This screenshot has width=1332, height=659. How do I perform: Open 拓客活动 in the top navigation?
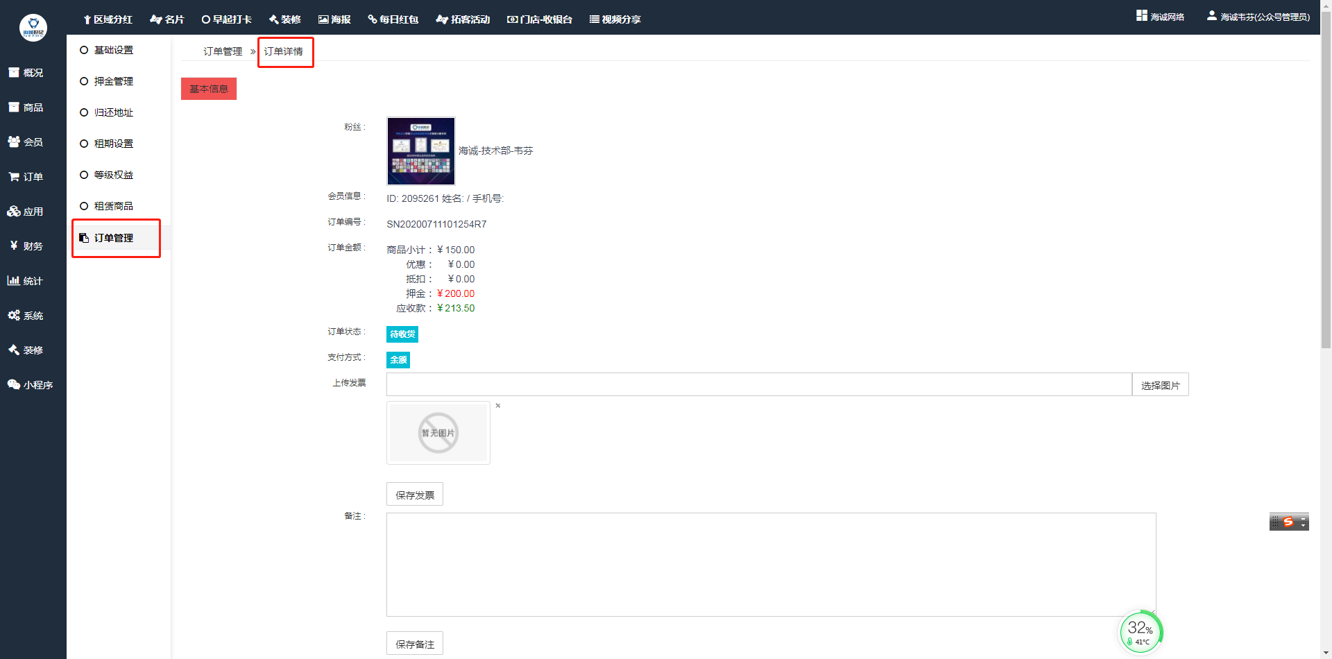point(463,19)
